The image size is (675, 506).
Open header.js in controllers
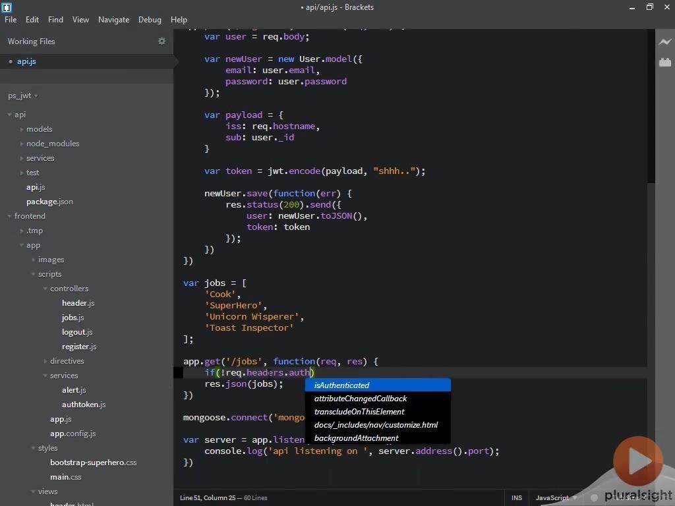(78, 303)
